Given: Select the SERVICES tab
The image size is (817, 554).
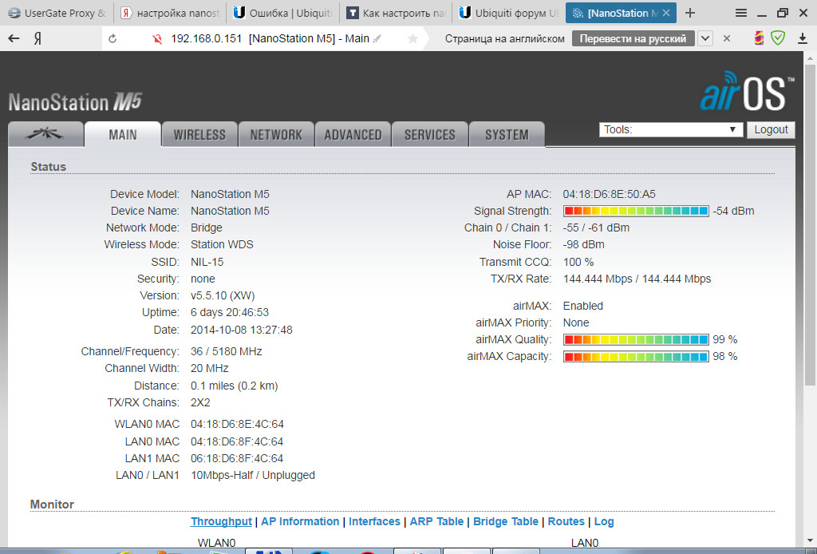Looking at the screenshot, I should coord(430,134).
